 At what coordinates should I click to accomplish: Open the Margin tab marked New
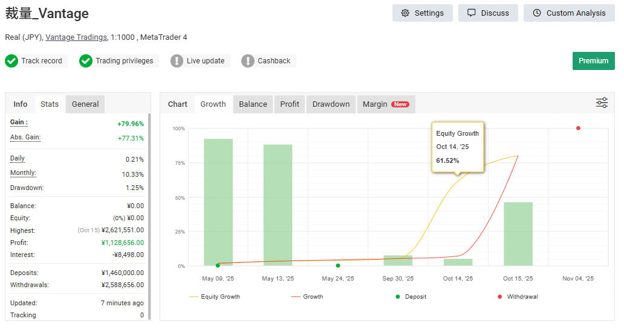pos(385,104)
